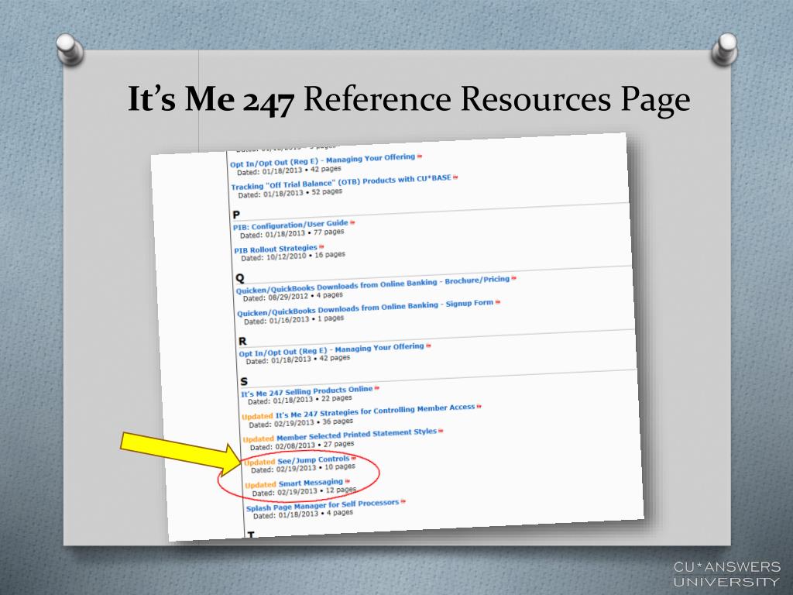This screenshot has width=793, height=595.
Task: Click text "Dated: 01/18/2013 • 77 pages"
Action: pyautogui.click(x=292, y=233)
